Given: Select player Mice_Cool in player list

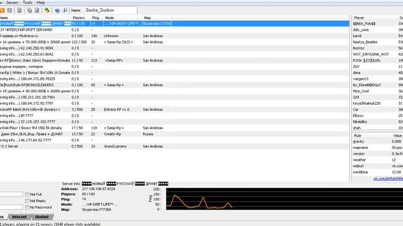Looking at the screenshot, I should tap(378, 91).
